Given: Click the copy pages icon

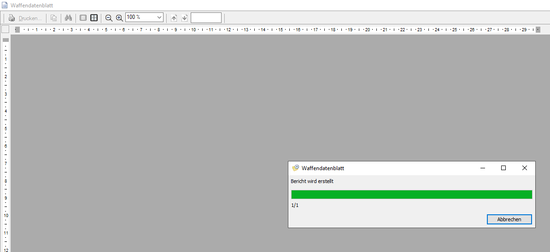Looking at the screenshot, I should 53,18.
